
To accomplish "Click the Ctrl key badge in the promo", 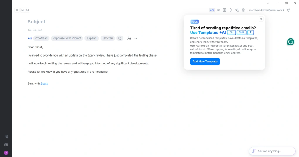I will (231, 33).
